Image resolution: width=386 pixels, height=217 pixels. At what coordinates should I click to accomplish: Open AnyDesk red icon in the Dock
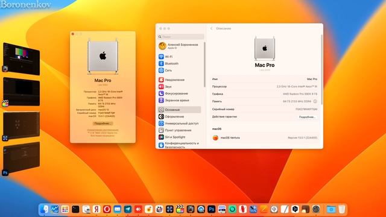click(138, 209)
